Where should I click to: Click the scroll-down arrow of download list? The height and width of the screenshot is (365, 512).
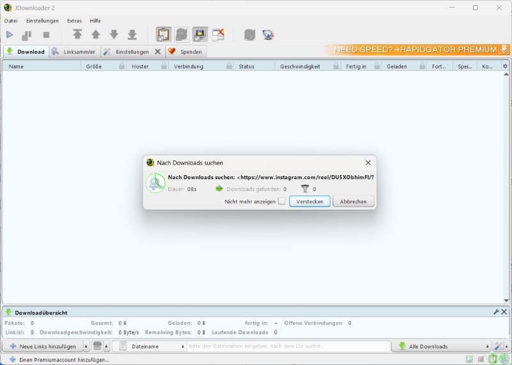point(506,300)
